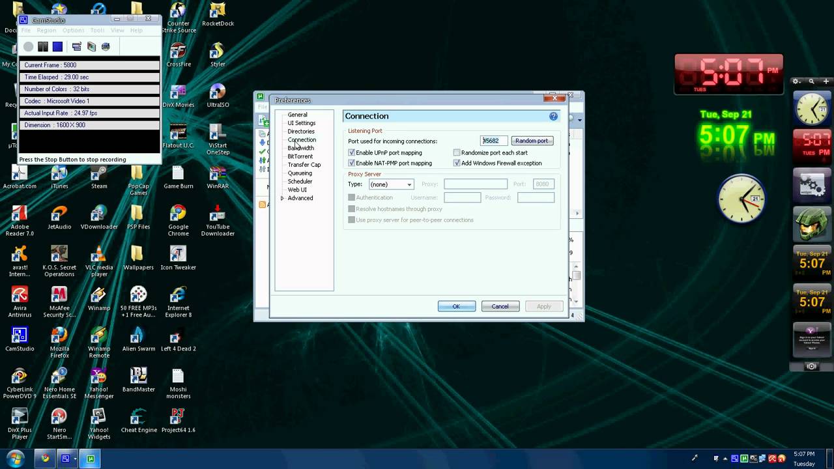834x469 pixels.
Task: Open the Windows Start orb
Action: click(14, 459)
